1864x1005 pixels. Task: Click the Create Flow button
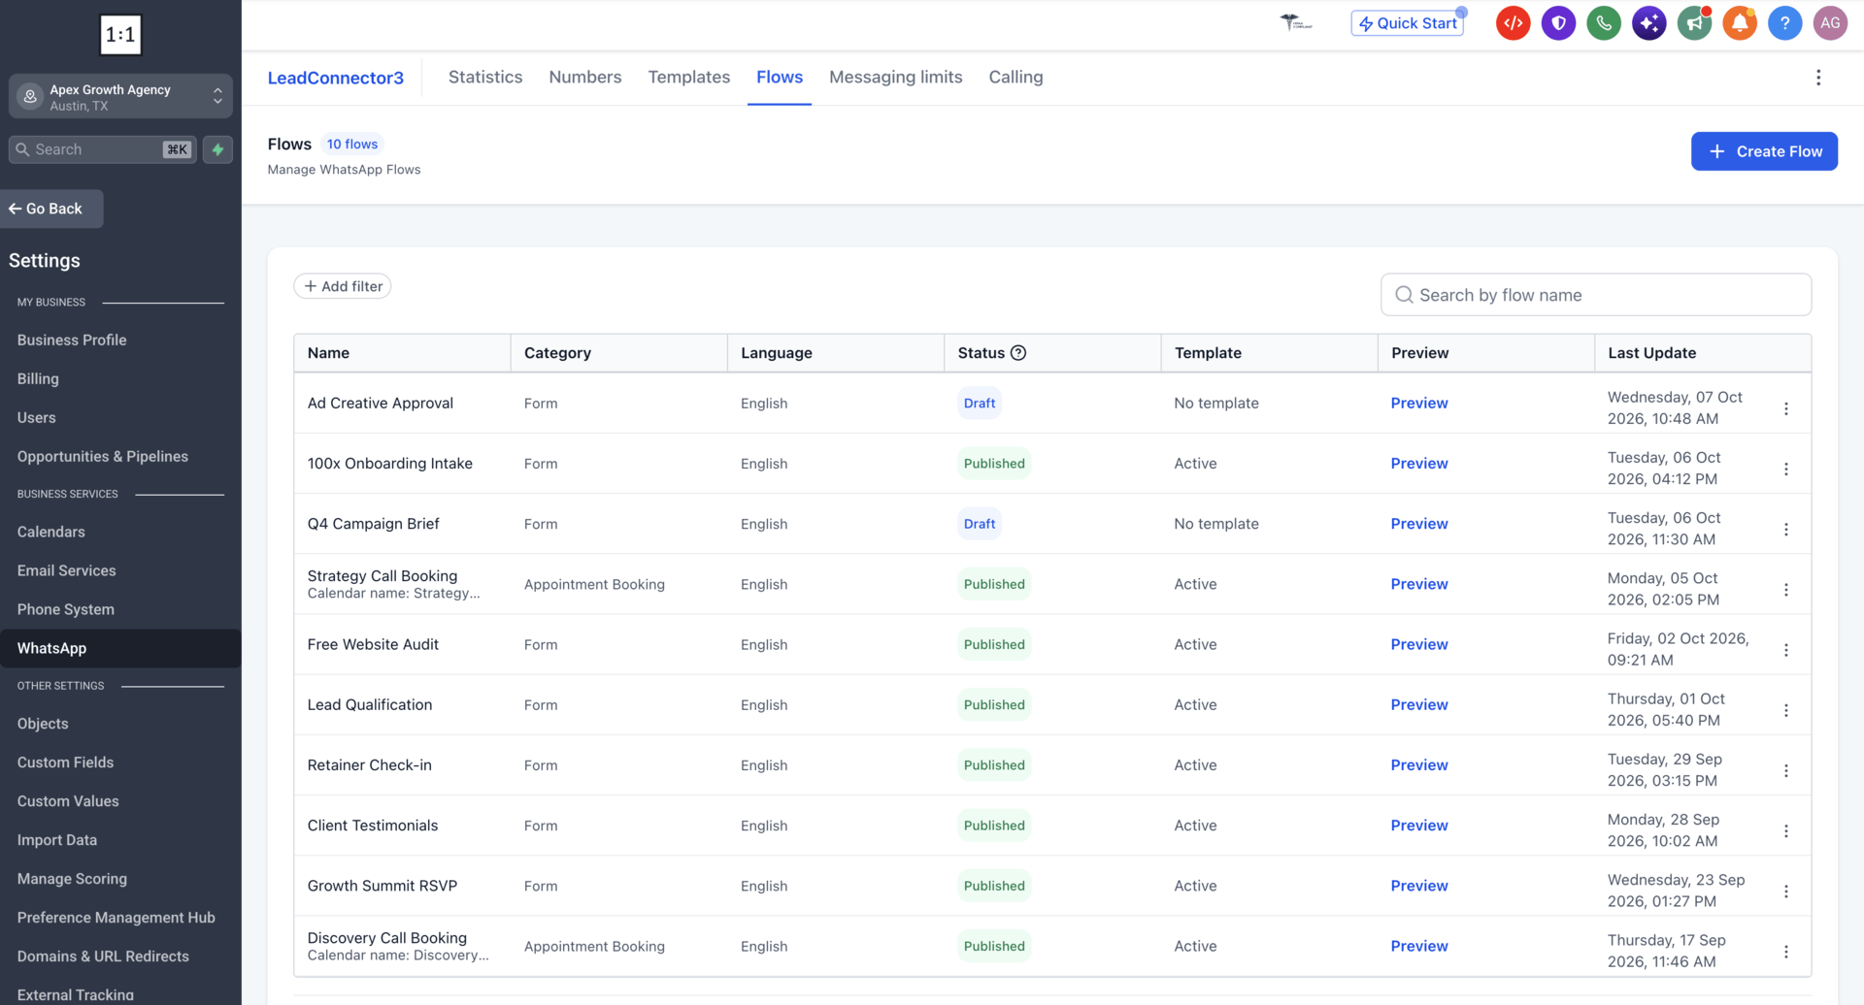coord(1764,151)
